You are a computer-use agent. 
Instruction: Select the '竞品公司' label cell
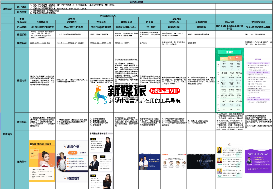click(22, 22)
